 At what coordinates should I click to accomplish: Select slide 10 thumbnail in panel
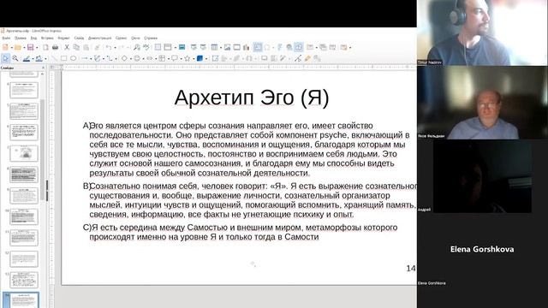coord(24,216)
